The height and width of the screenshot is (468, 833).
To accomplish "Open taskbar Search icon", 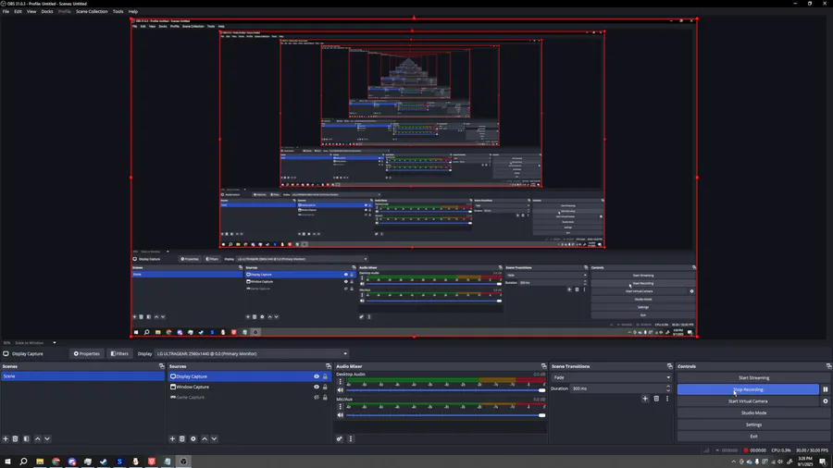I will tap(23, 462).
